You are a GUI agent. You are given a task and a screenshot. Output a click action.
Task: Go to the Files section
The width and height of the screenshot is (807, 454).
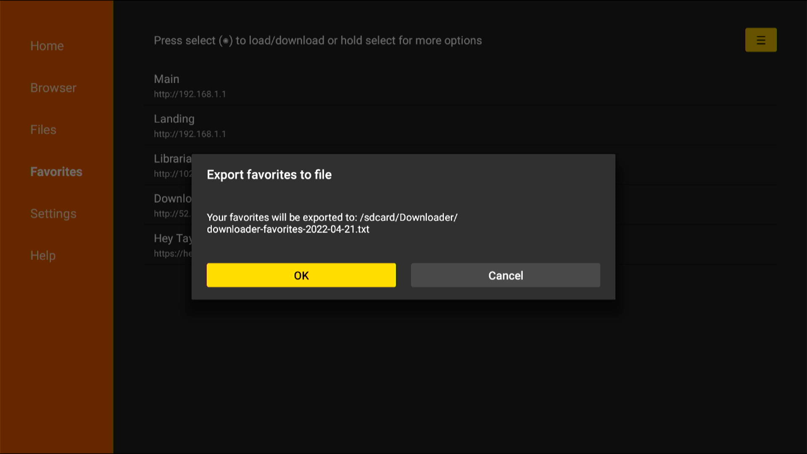click(43, 129)
